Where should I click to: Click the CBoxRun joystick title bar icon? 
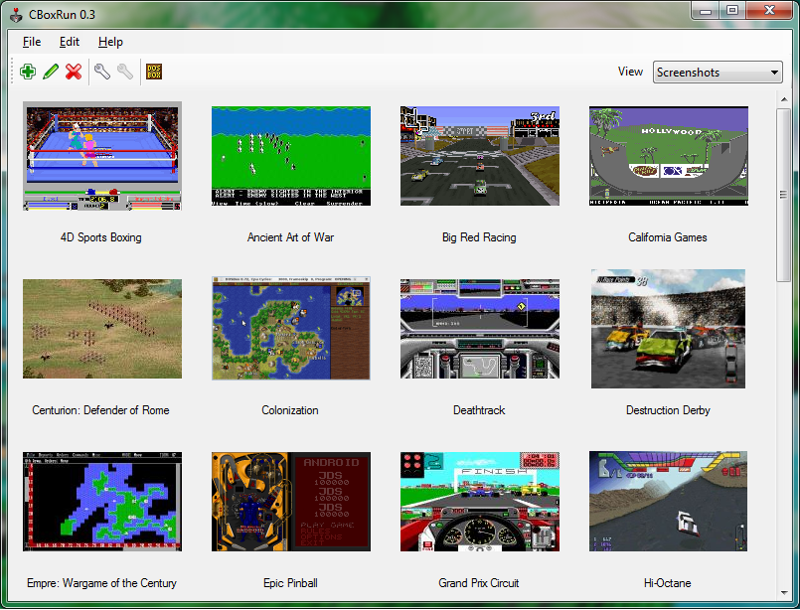(14, 13)
